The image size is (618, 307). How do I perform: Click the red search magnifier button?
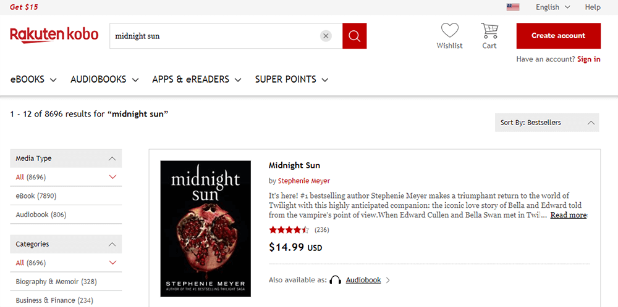(x=354, y=36)
